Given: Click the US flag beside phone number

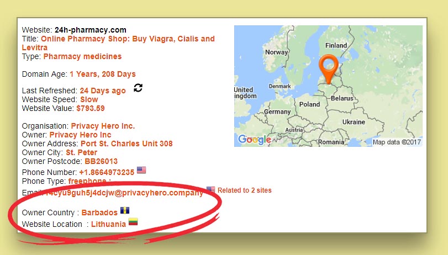Looking at the screenshot, I should 141,170.
